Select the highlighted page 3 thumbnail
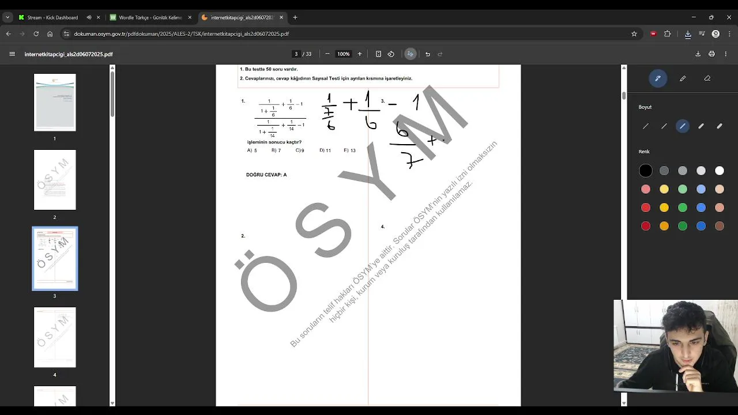Screen dimensions: 738x415 tap(55, 259)
